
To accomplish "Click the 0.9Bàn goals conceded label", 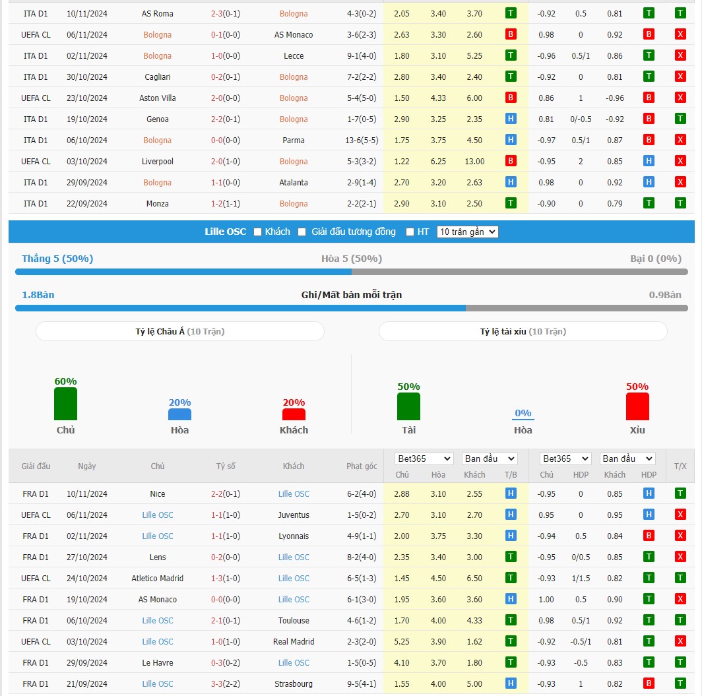I will pyautogui.click(x=665, y=294).
